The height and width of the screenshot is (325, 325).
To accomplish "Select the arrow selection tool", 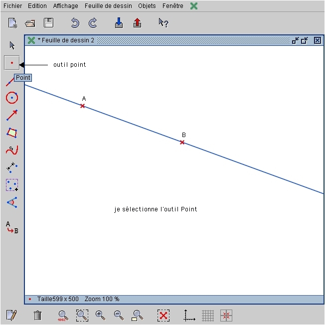I will point(12,46).
